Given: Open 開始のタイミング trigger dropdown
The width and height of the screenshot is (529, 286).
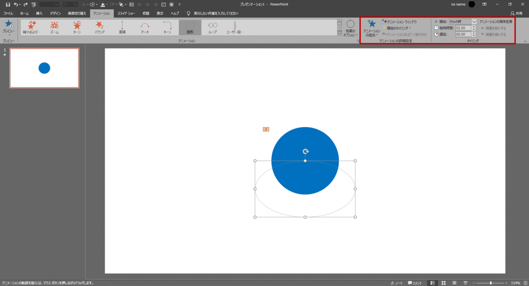Looking at the screenshot, I should [x=396, y=28].
